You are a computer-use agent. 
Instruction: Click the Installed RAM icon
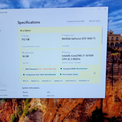23,52
